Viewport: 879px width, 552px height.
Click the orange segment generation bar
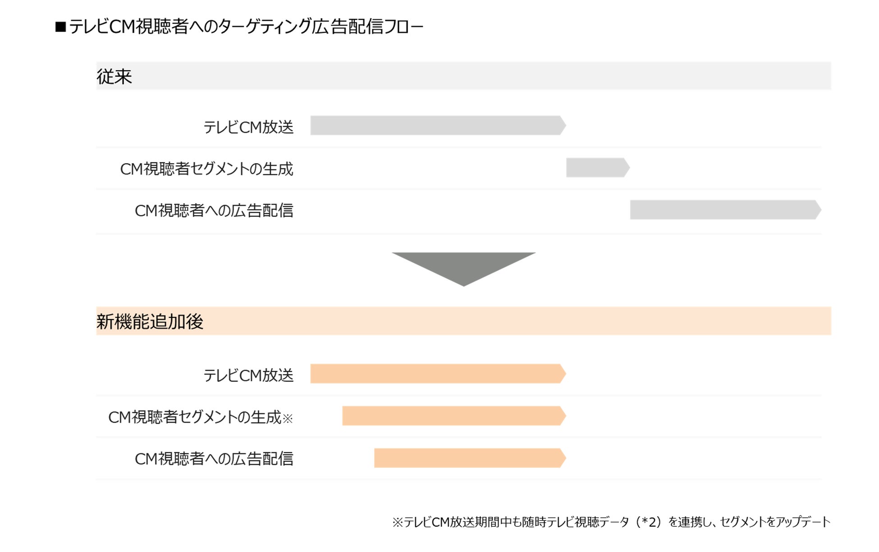pos(453,415)
